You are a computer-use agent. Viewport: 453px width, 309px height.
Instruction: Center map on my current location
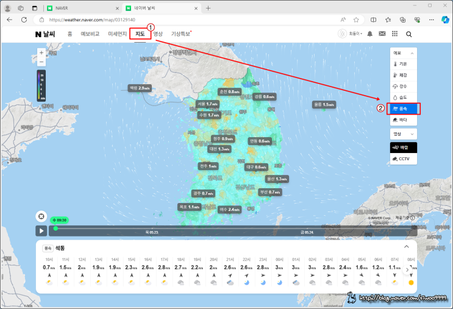click(41, 216)
